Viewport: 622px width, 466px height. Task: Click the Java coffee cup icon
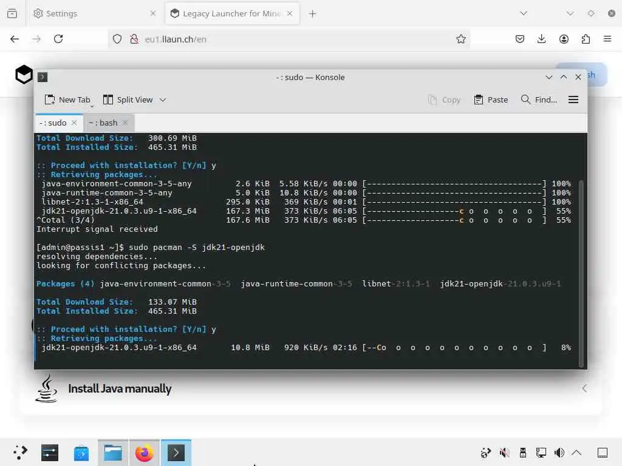(x=47, y=389)
